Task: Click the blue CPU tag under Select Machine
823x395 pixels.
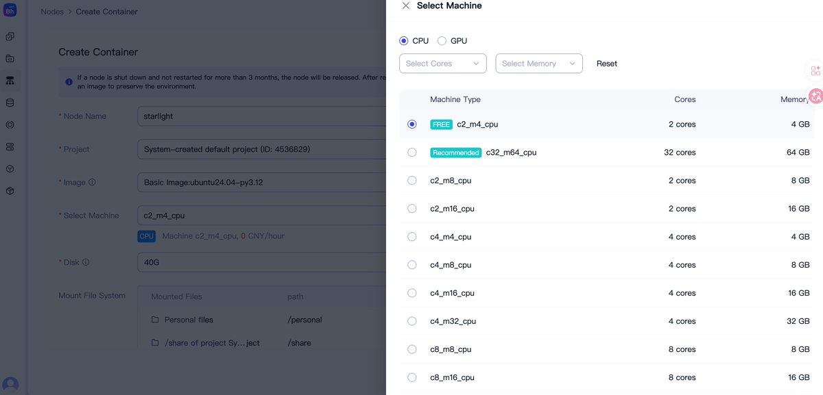Action: [147, 236]
